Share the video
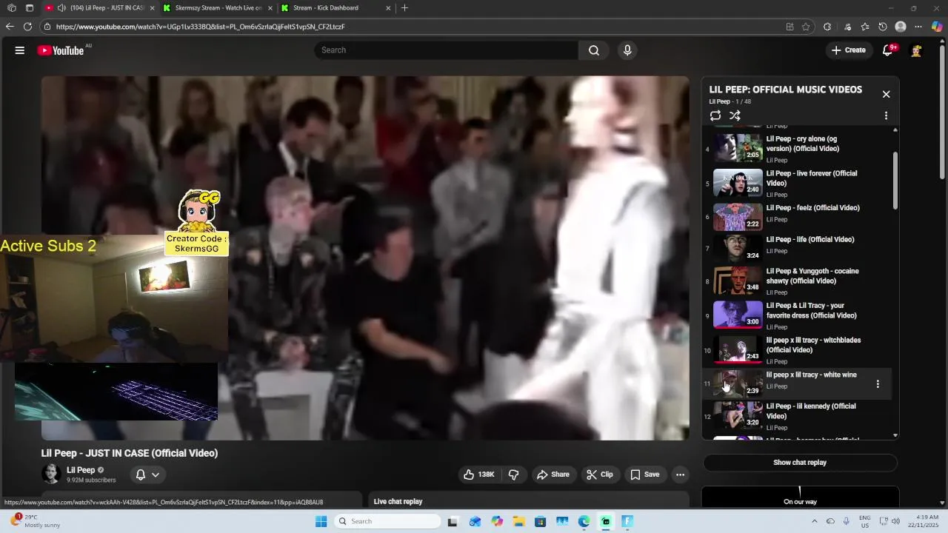 tap(553, 475)
